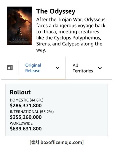Click the boxofficemojo.com source caption
The height and width of the screenshot is (147, 115).
56,142
